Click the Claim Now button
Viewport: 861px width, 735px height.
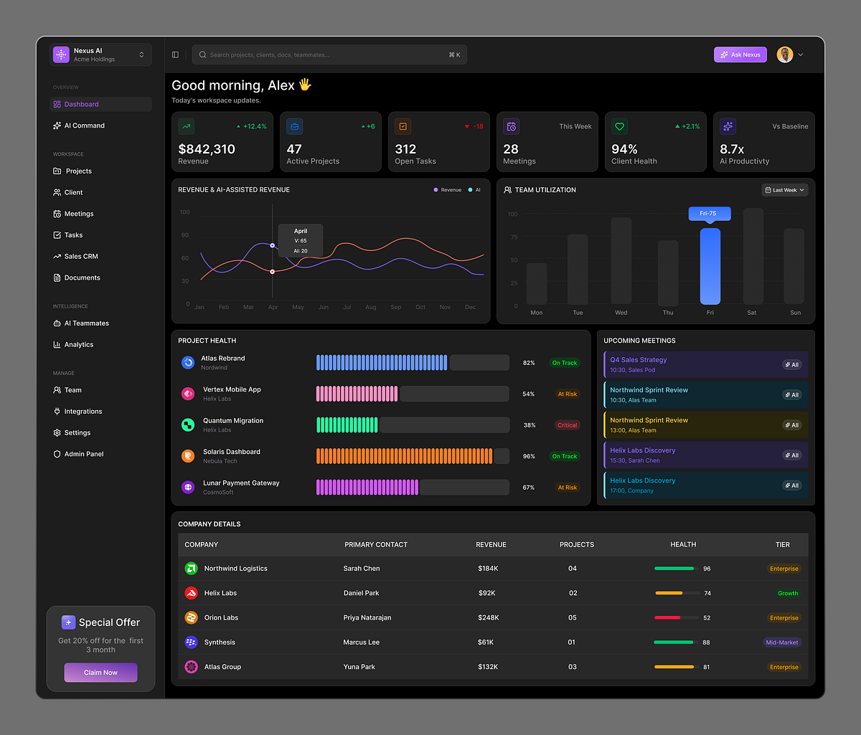(x=100, y=673)
